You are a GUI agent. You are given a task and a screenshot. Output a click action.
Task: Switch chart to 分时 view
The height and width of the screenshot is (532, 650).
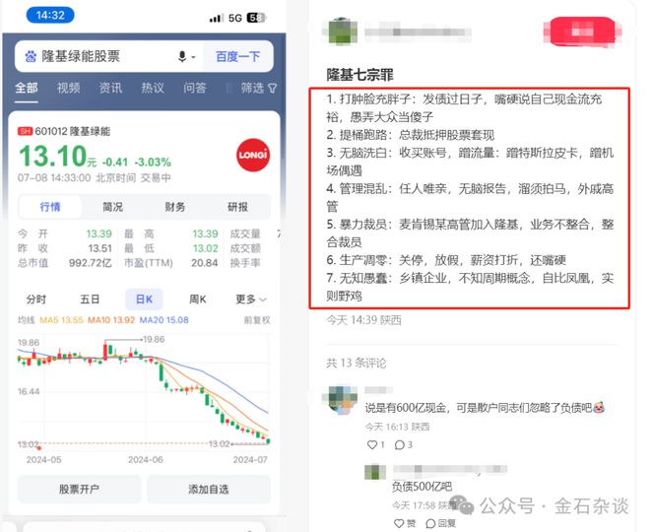pos(36,299)
